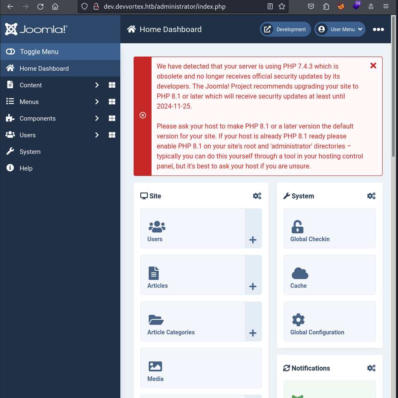Click the Notifications module heading
The height and width of the screenshot is (398, 398).
[311, 368]
